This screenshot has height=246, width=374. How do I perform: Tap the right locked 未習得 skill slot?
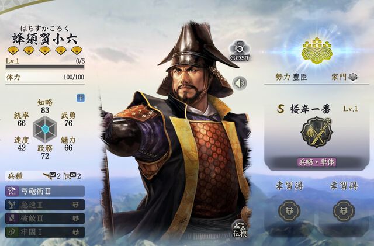click(x=344, y=211)
